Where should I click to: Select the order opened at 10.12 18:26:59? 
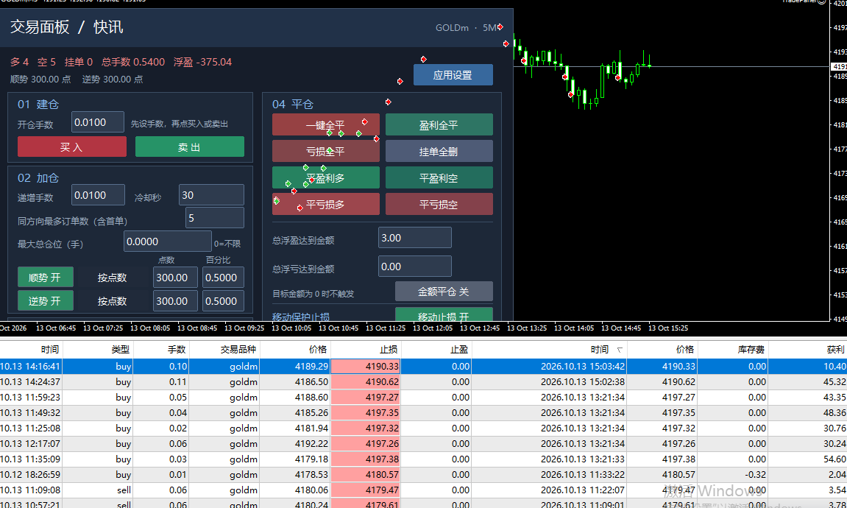(x=424, y=474)
